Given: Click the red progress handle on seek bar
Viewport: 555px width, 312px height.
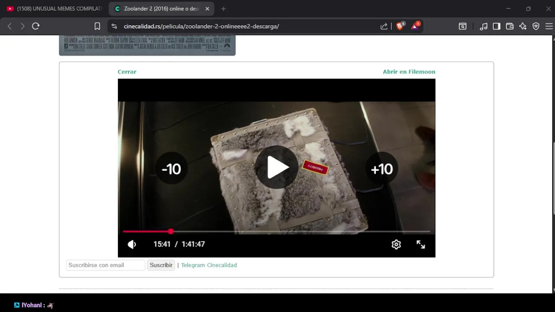Looking at the screenshot, I should click(x=171, y=231).
